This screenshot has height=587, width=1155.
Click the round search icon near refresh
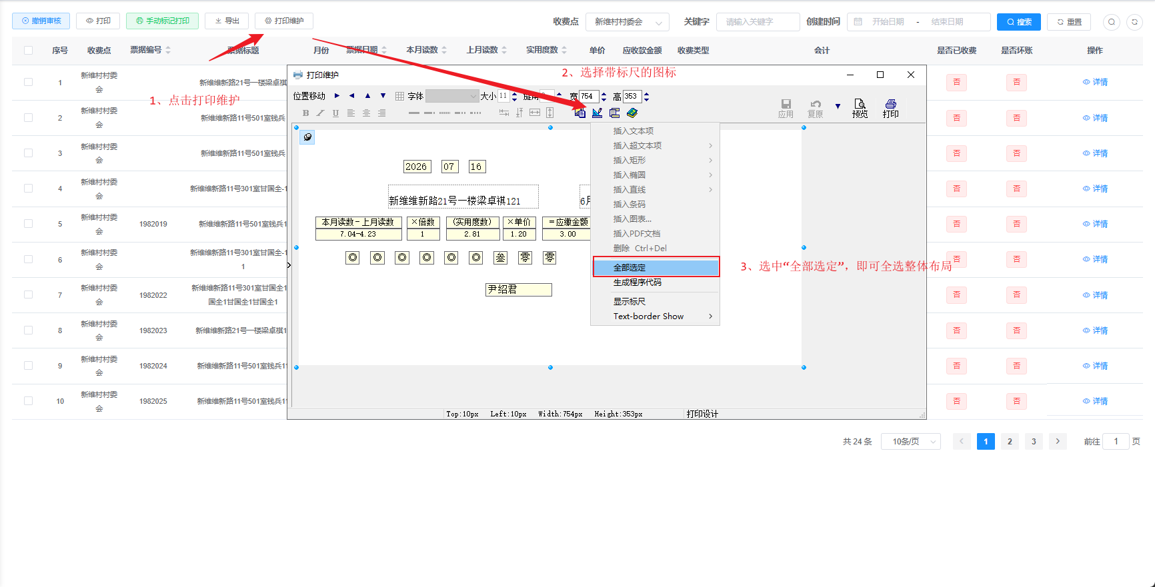[1111, 22]
